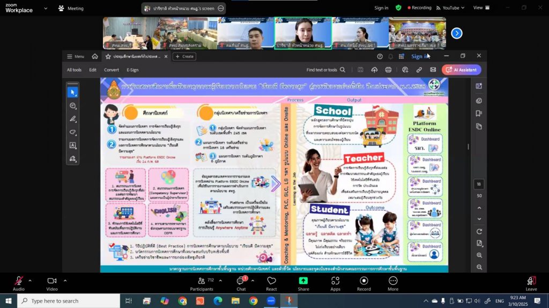
Task: Open page display settings icon
Action: pos(479,243)
